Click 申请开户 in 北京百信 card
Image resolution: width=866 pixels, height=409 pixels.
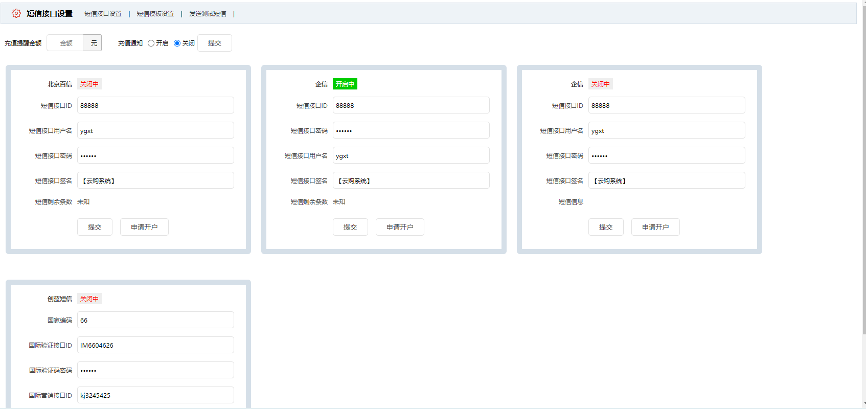coord(144,227)
